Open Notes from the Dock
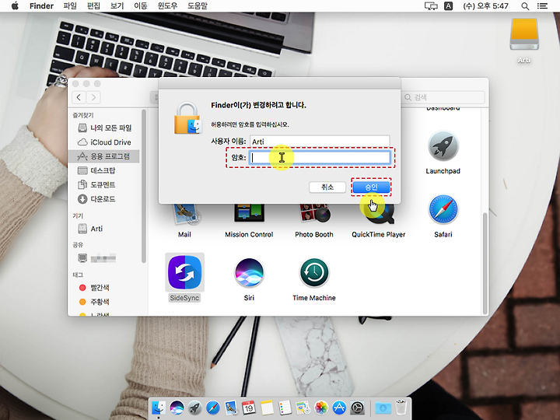The image size is (560, 420). [x=267, y=408]
